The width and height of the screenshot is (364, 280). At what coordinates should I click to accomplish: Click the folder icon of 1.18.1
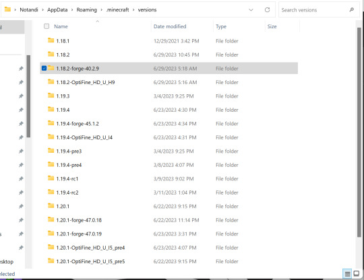pyautogui.click(x=51, y=40)
